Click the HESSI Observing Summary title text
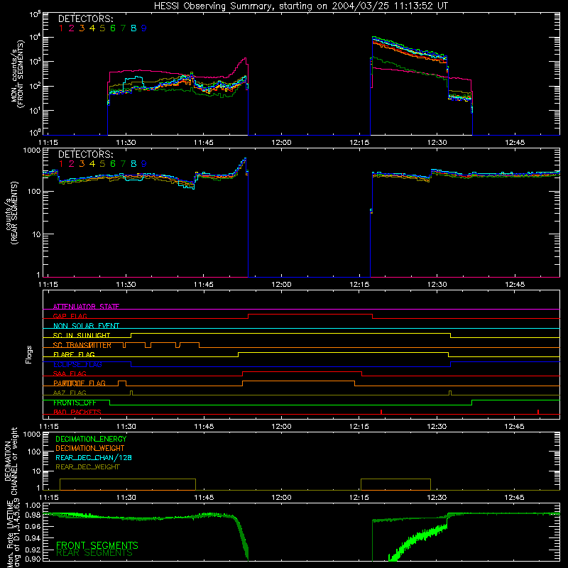Screen dimensions: 568x568 coord(300,6)
